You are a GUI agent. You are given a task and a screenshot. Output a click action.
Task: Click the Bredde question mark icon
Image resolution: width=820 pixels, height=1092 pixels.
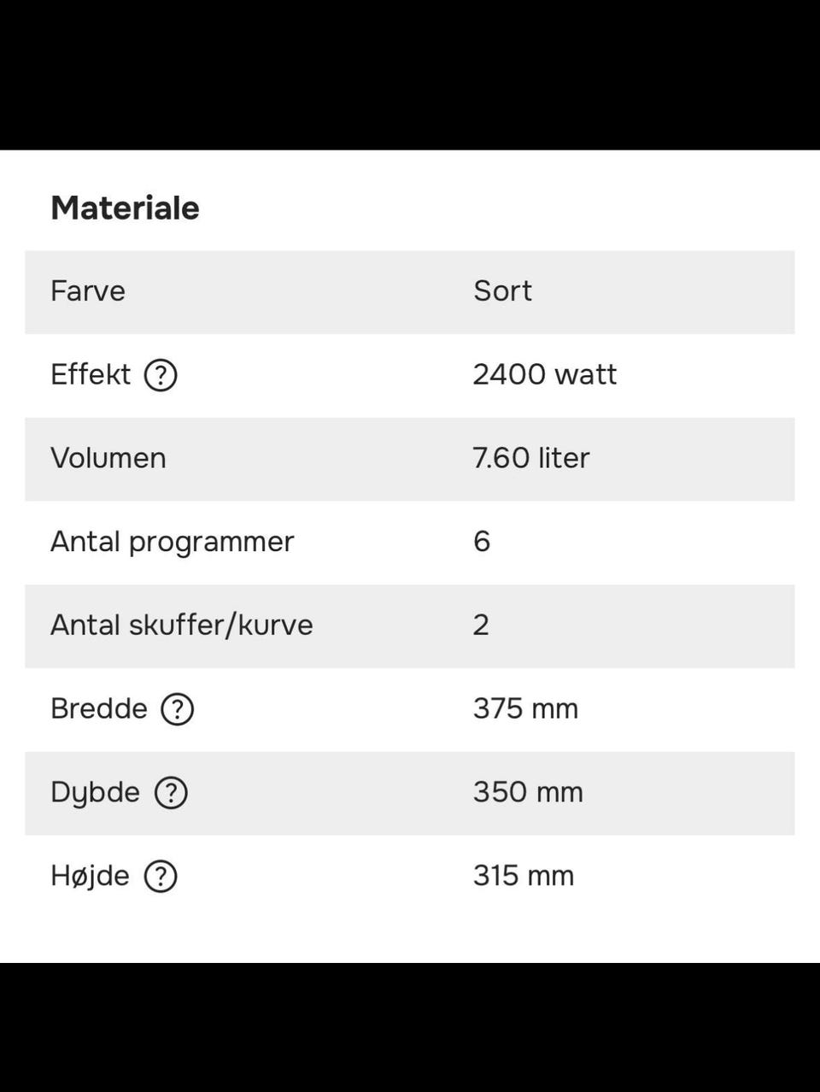coord(177,708)
